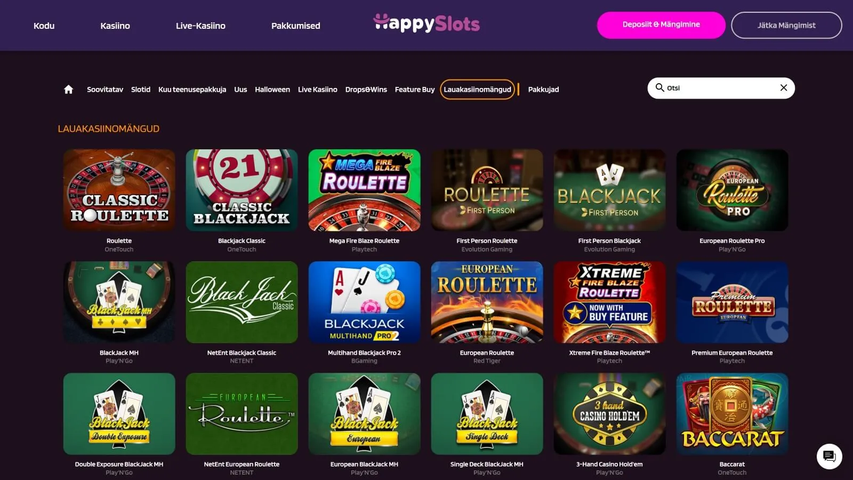Click the search magnifier icon

(659, 87)
